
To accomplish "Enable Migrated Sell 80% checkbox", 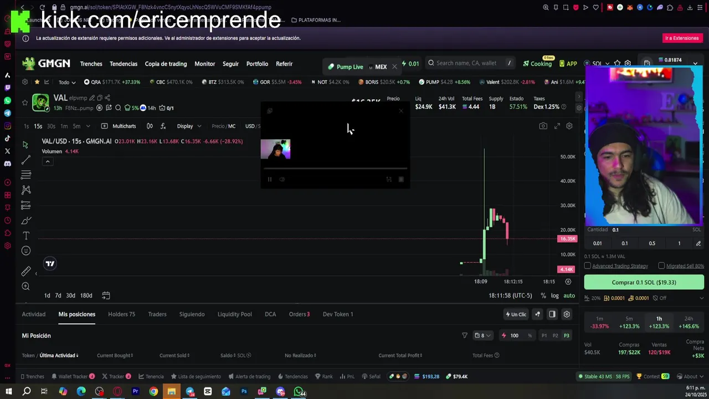I will (x=661, y=266).
